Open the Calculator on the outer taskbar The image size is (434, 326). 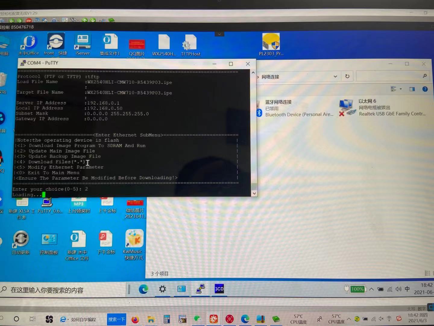[167, 319]
